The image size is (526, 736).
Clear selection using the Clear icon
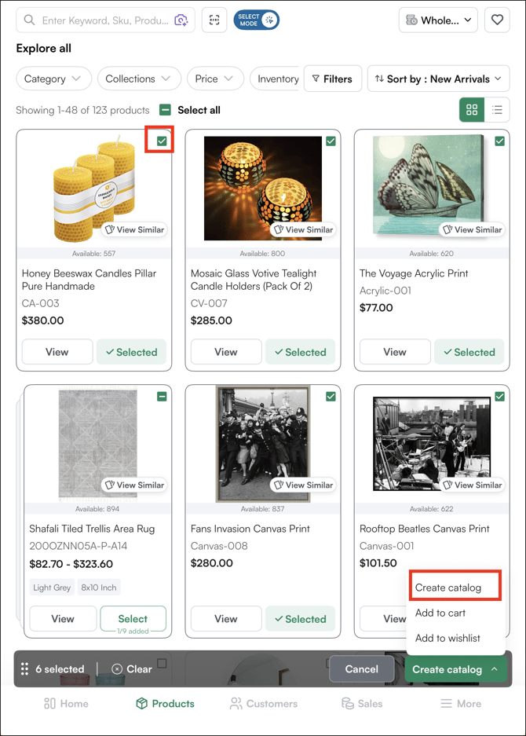[x=117, y=669]
